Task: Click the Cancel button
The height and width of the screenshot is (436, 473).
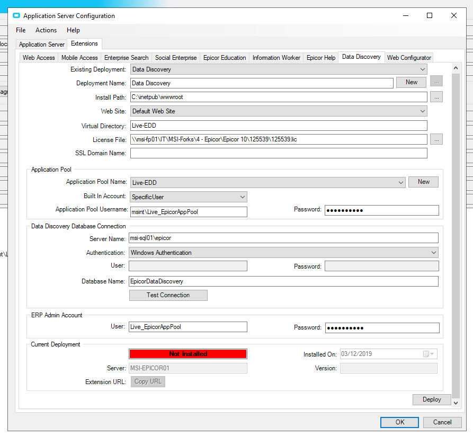Action: 442,422
